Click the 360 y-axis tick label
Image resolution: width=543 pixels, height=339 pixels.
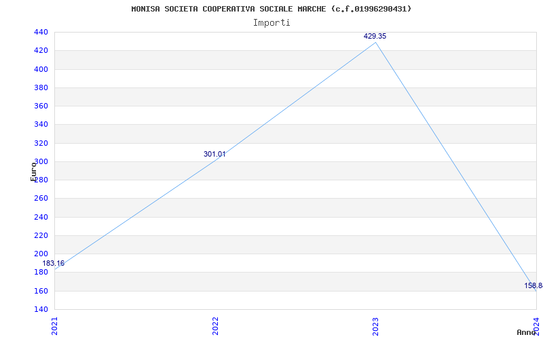(x=41, y=106)
